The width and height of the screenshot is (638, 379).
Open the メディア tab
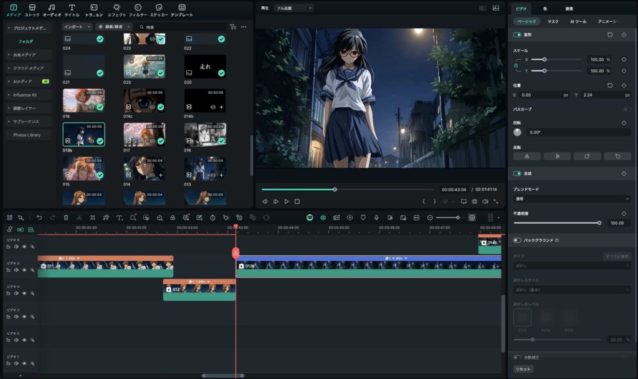pos(14,10)
